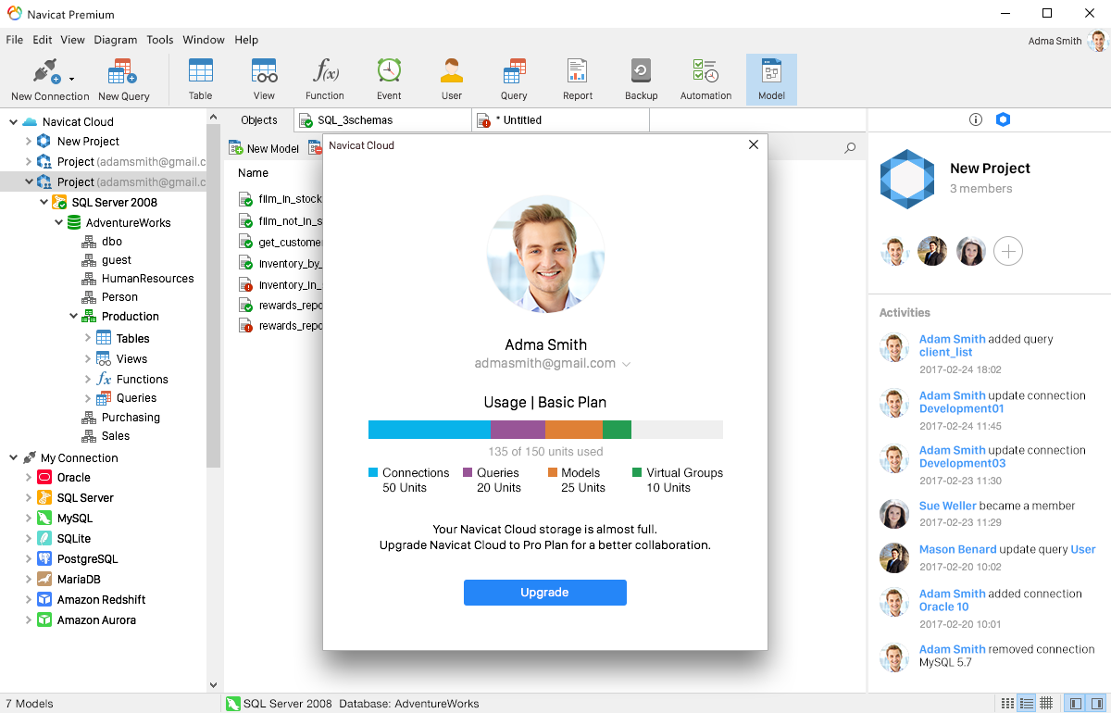
Task: Select the Query toolbar icon
Action: [514, 70]
